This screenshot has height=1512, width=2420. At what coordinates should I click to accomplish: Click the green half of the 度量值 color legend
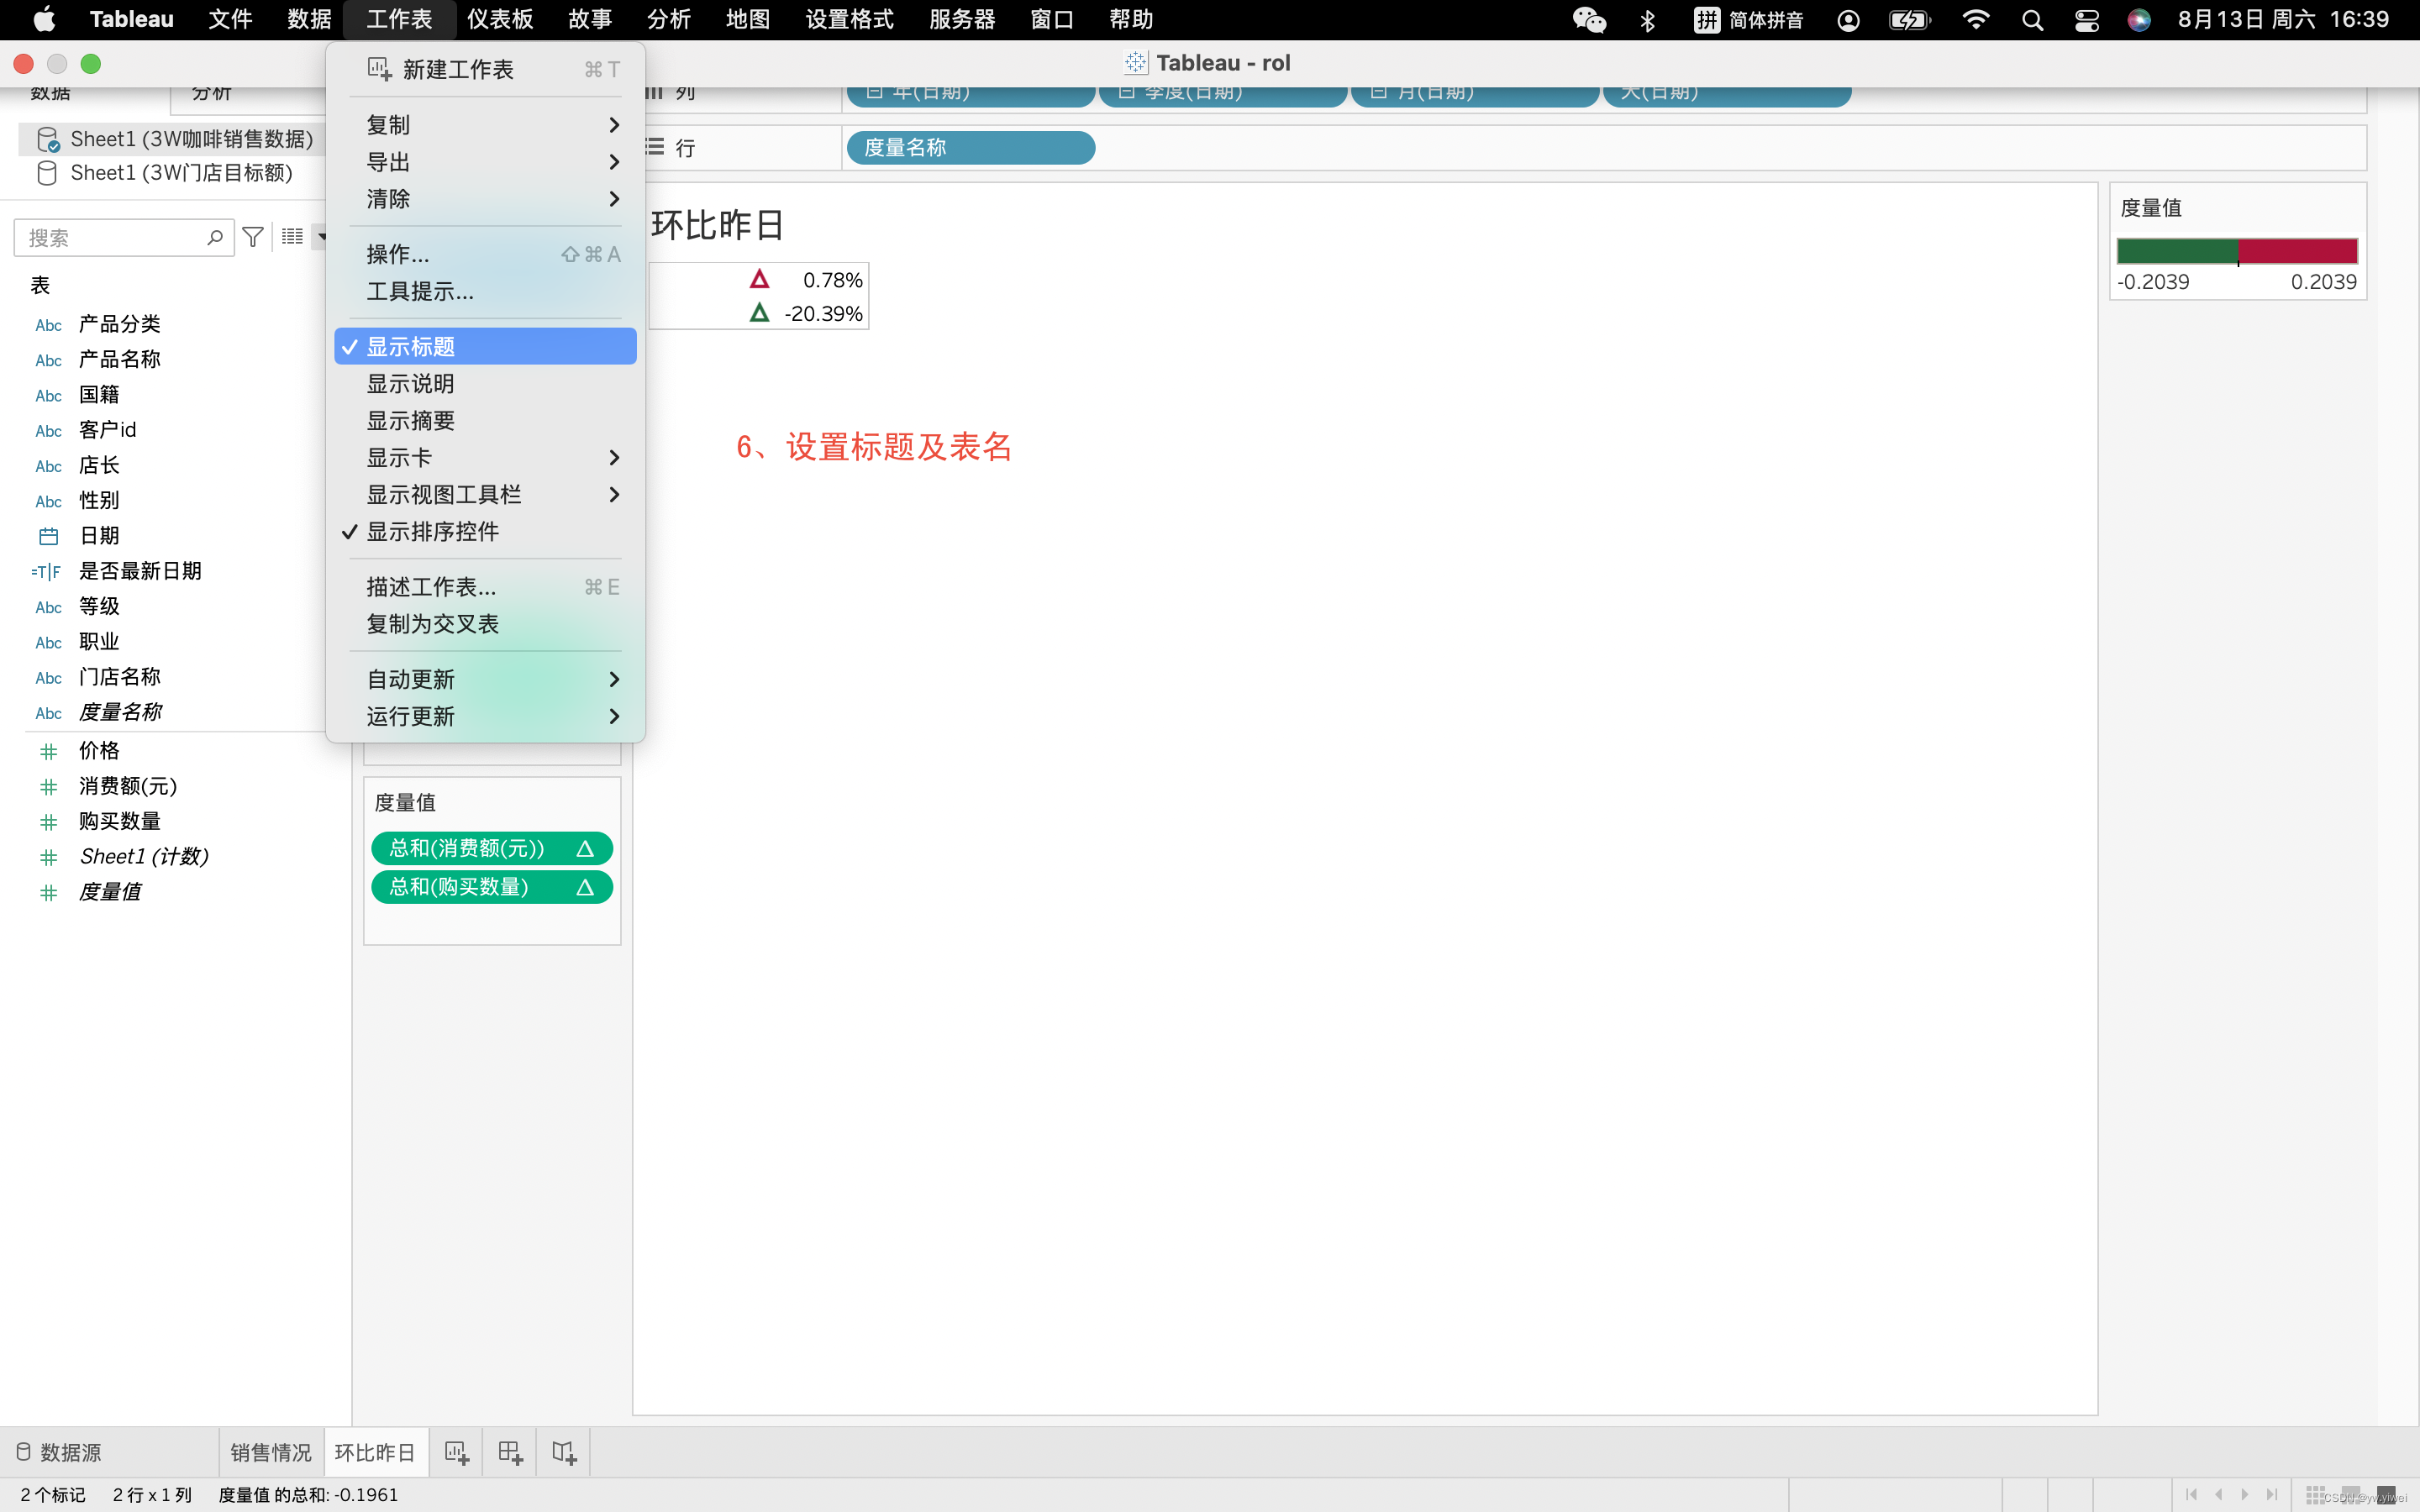pyautogui.click(x=2177, y=251)
